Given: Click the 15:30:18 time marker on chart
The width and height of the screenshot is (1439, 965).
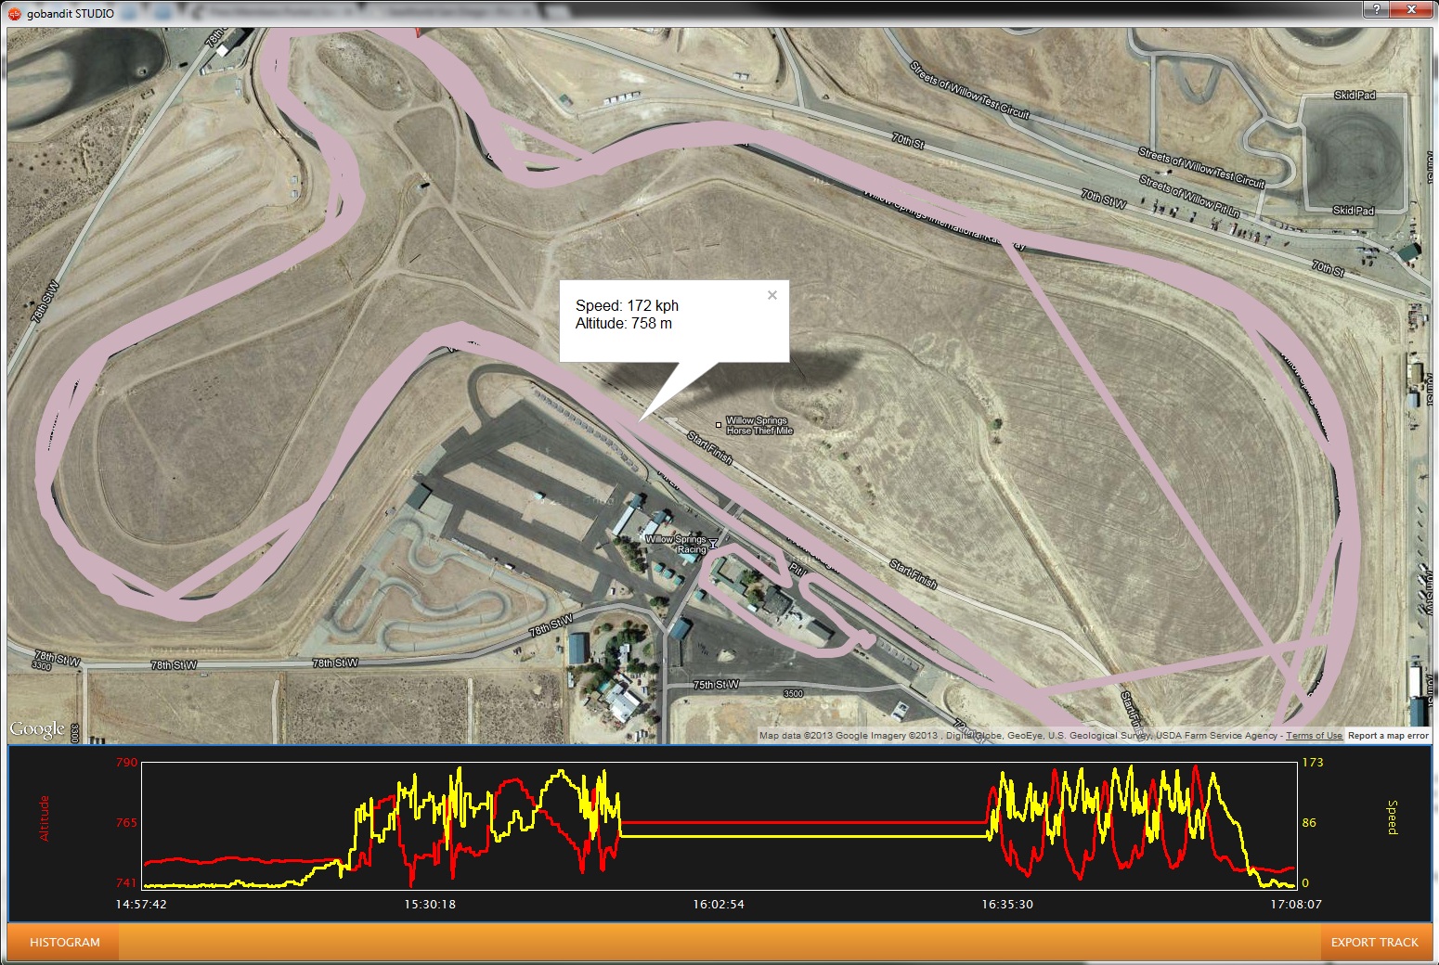Looking at the screenshot, I should tap(428, 904).
